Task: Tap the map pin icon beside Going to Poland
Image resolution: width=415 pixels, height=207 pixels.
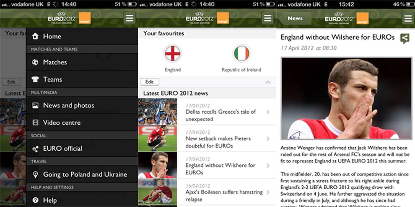Action: click(35, 174)
